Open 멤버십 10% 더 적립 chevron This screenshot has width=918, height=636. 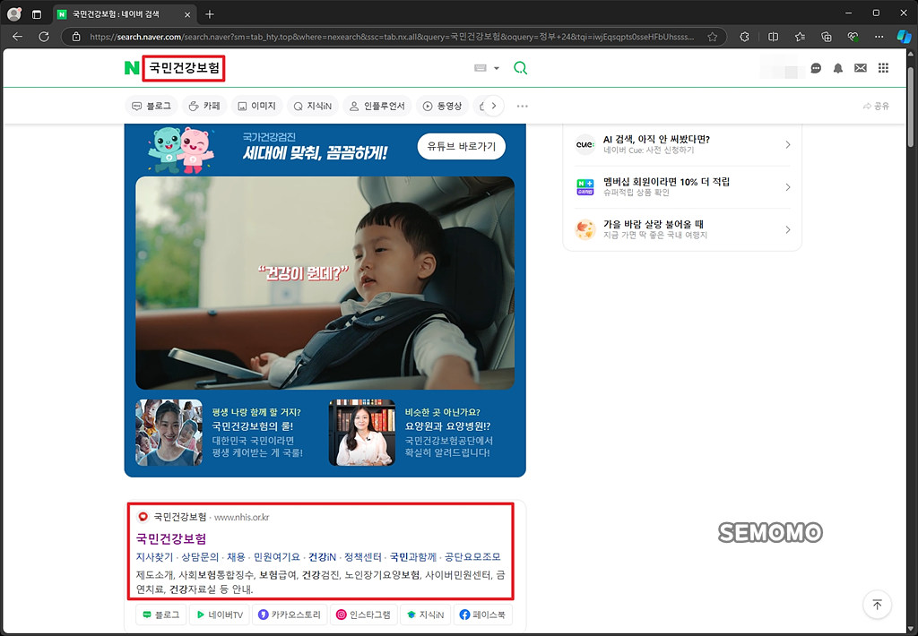tap(787, 187)
